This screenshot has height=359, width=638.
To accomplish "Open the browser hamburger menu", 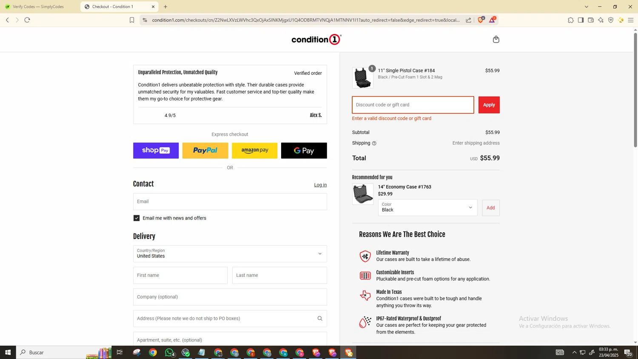I will 631,20.
